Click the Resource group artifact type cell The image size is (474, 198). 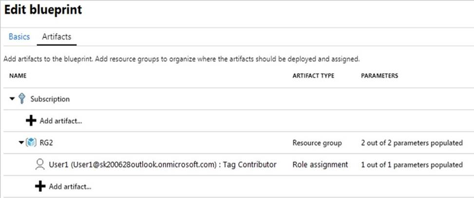coord(317,143)
